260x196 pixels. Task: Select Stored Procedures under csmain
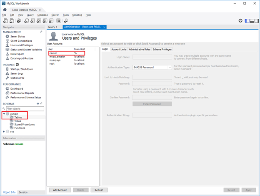(24, 124)
